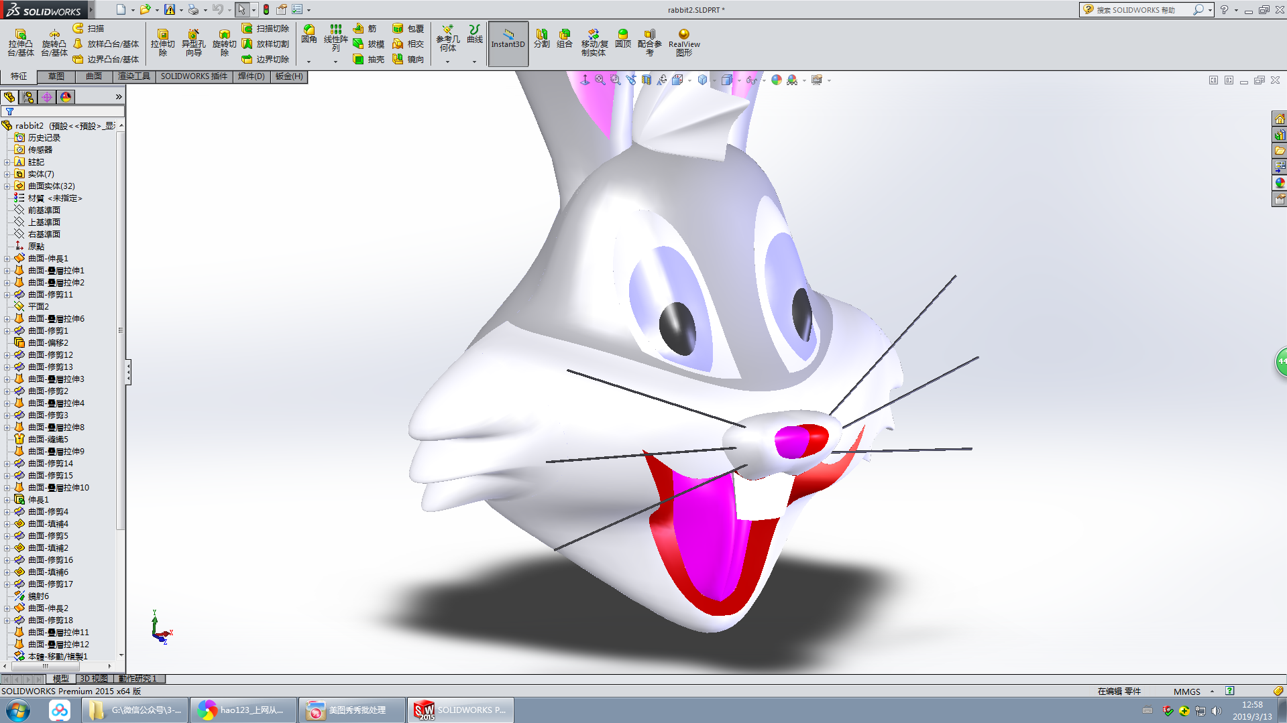Select the 拔模 draft tool
The image size is (1287, 723).
[368, 44]
